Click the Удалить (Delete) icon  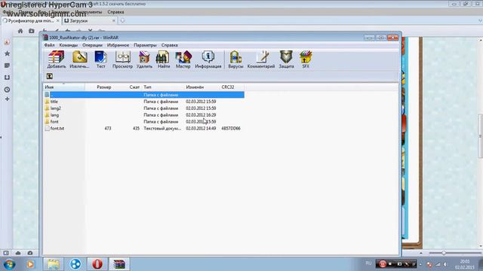tap(144, 59)
